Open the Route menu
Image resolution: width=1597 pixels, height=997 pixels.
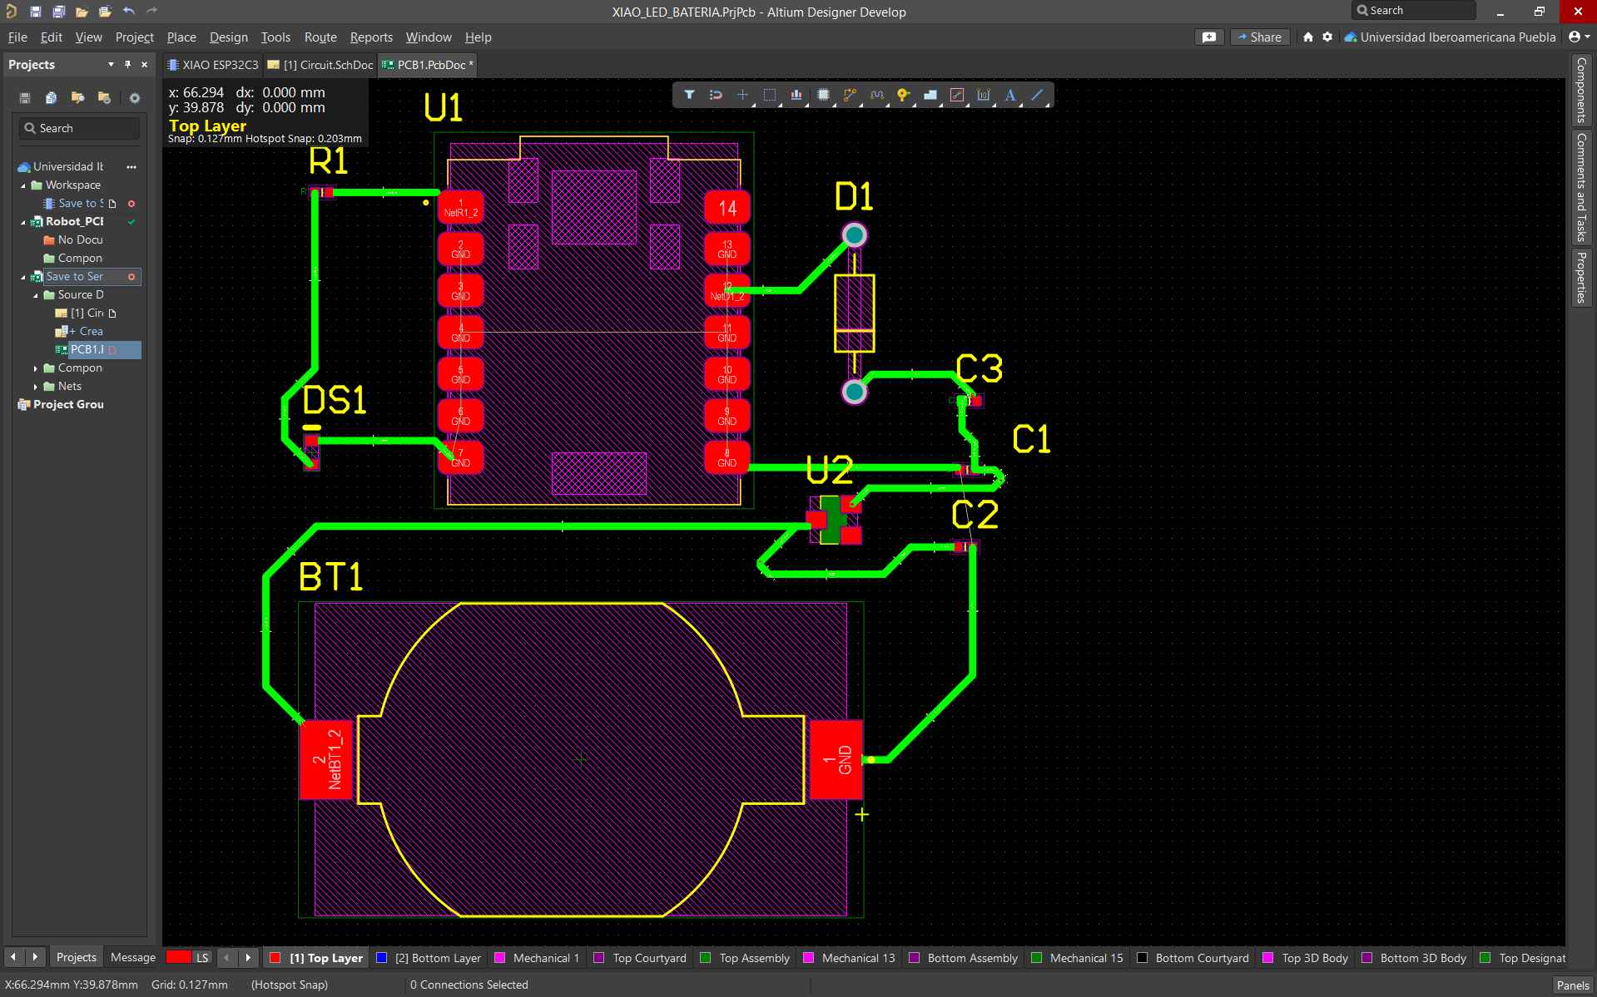(320, 37)
